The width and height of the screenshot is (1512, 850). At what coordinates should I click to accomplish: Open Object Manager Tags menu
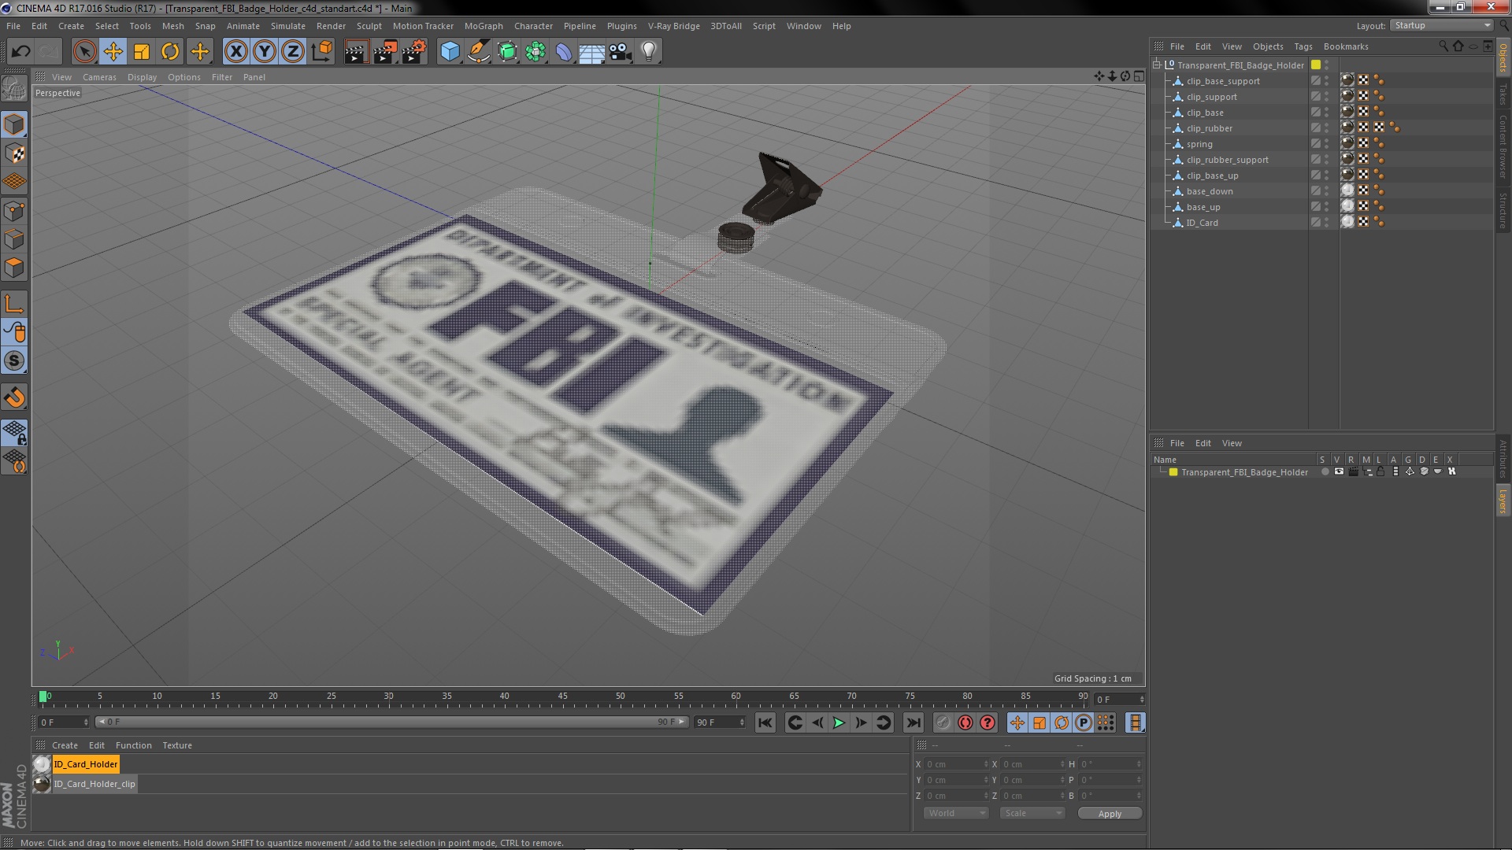coord(1303,46)
